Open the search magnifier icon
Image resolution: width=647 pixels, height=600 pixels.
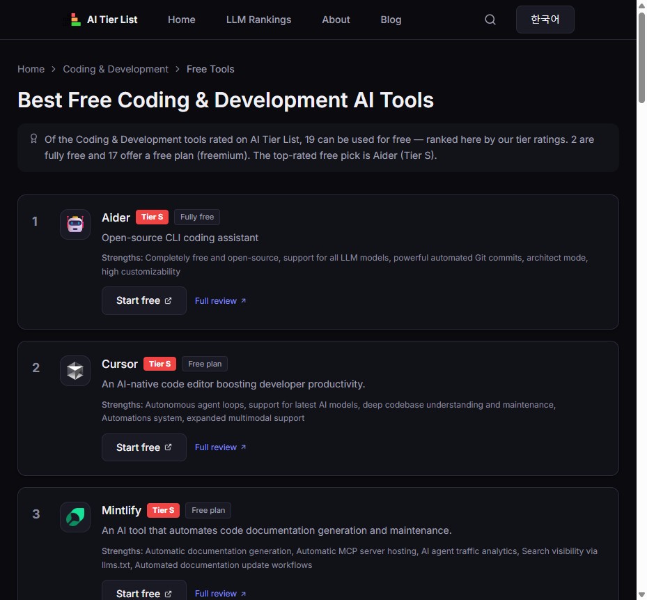[490, 20]
